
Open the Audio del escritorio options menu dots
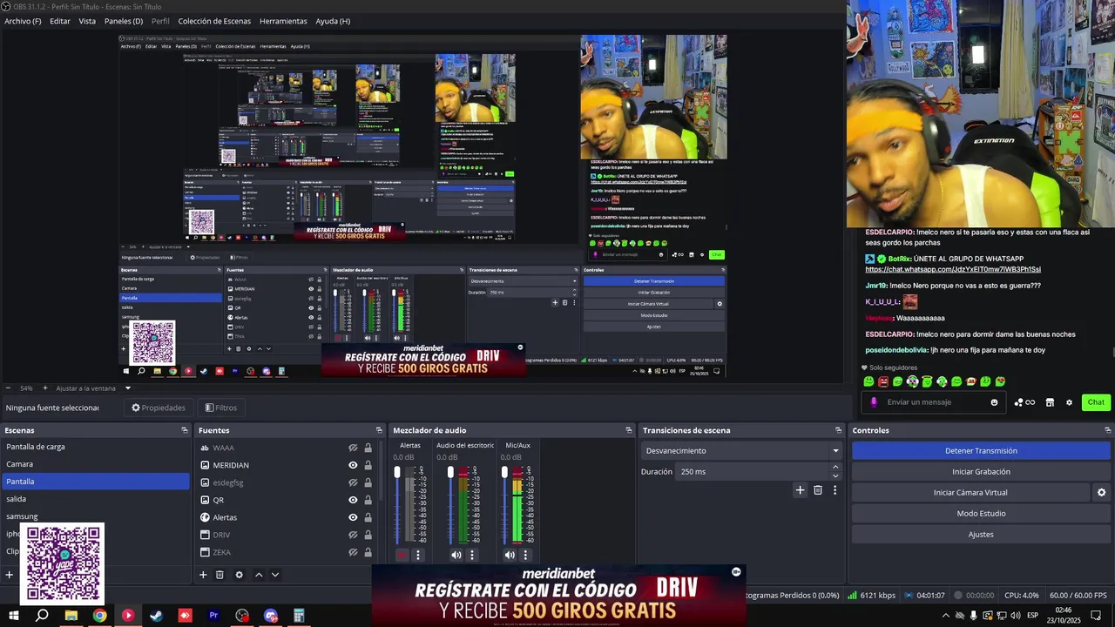coord(472,555)
